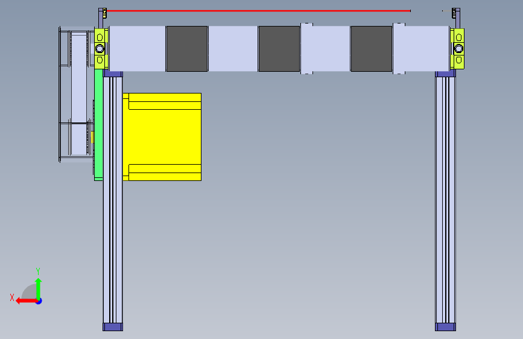Pick the bottom end cap of left leg

click(113, 327)
